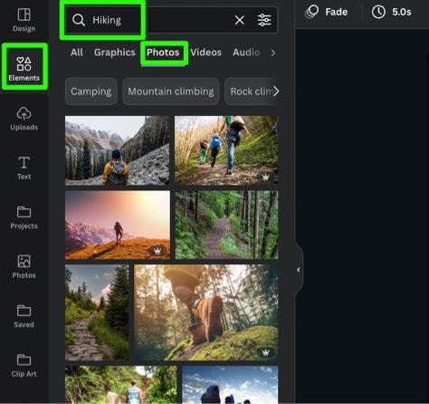Add photo of hikers in green jungle
Image resolution: width=429 pixels, height=404 pixels.
coord(120,384)
